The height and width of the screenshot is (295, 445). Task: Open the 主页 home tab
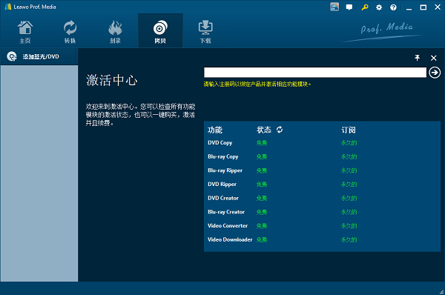[25, 32]
